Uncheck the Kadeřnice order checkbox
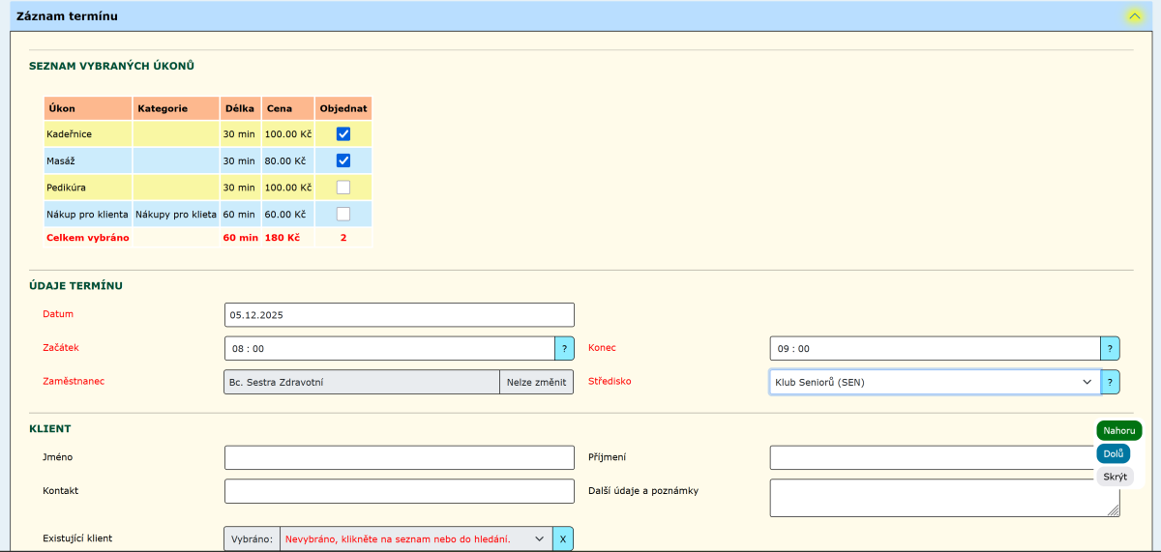Viewport: 1161px width, 552px height. tap(343, 134)
